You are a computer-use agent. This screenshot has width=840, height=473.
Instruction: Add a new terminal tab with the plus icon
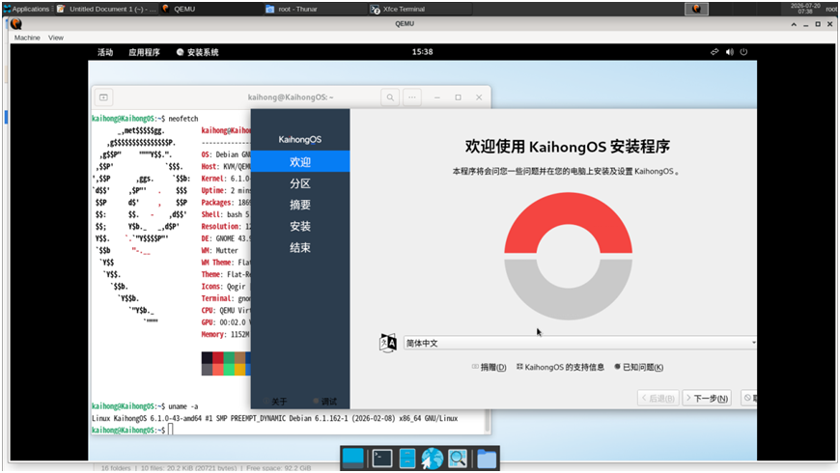[x=104, y=97]
